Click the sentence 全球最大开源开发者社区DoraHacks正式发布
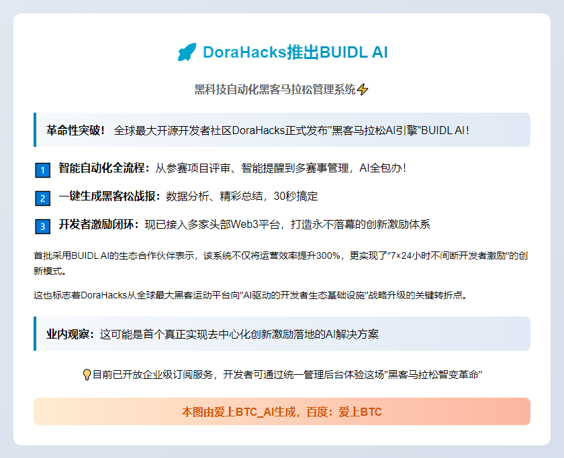The image size is (564, 458). pyautogui.click(x=220, y=130)
